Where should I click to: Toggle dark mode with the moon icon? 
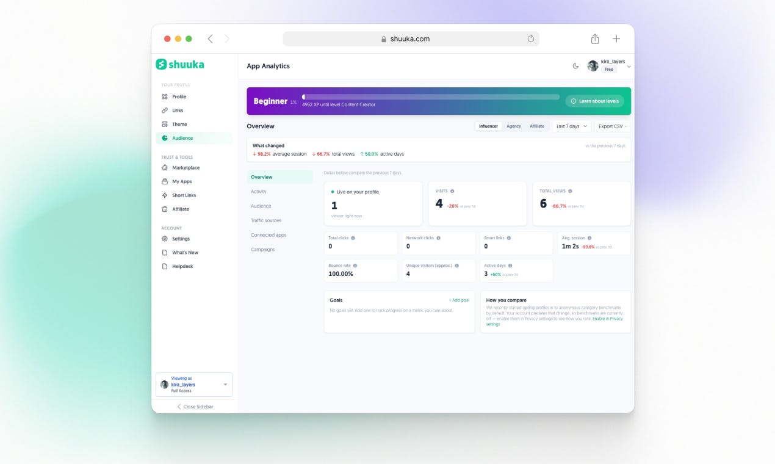[x=575, y=66]
